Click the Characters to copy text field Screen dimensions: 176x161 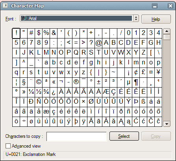[76, 137]
